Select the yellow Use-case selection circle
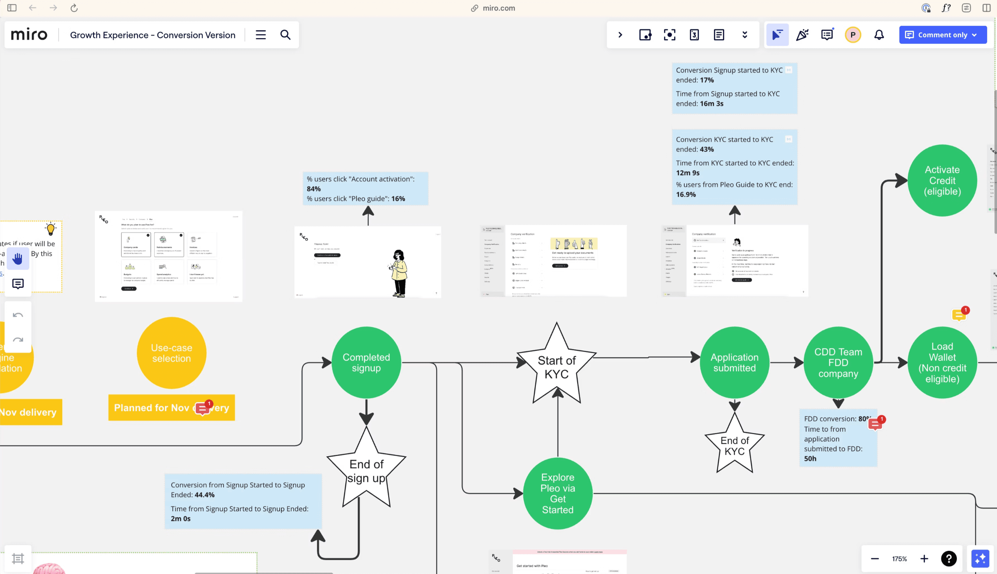997x574 pixels. (171, 353)
